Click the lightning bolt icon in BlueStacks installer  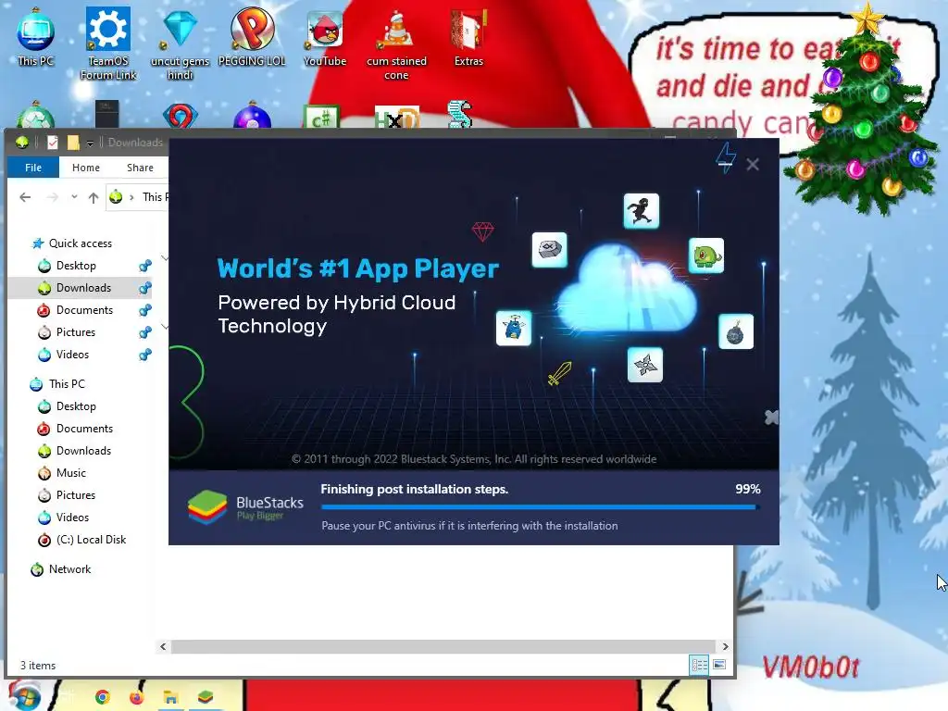pos(726,157)
